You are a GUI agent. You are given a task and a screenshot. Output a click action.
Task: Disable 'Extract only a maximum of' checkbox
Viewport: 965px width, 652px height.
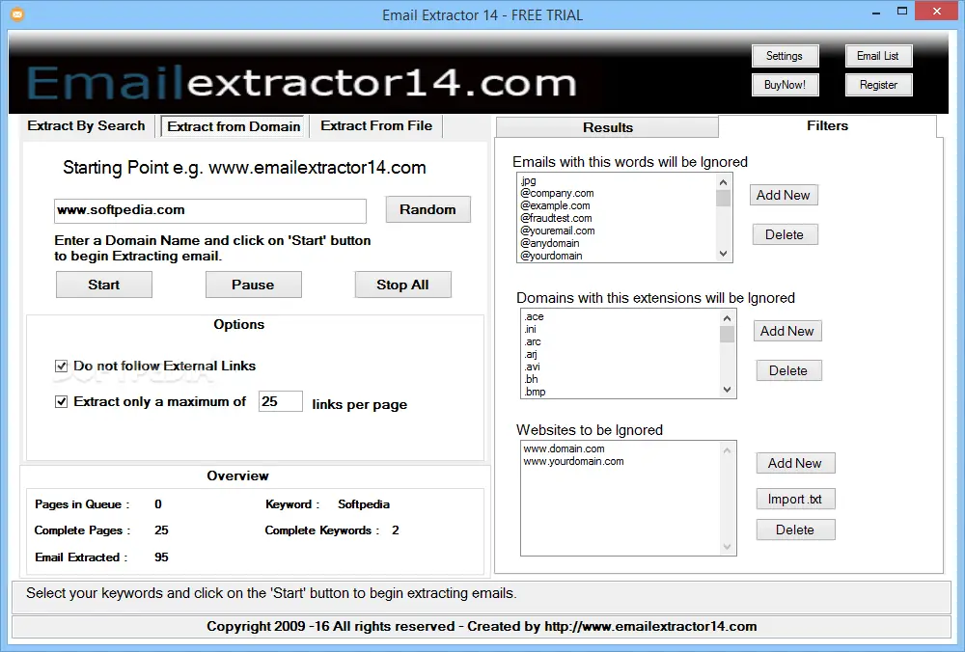coord(62,402)
